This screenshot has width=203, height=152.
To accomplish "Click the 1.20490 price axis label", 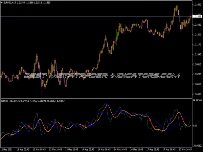I will click(197, 84).
